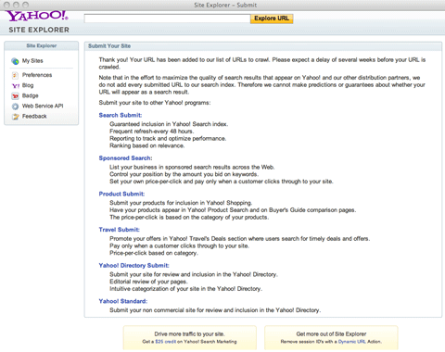Open My Sites in sidebar
445x352 pixels.
click(32, 61)
